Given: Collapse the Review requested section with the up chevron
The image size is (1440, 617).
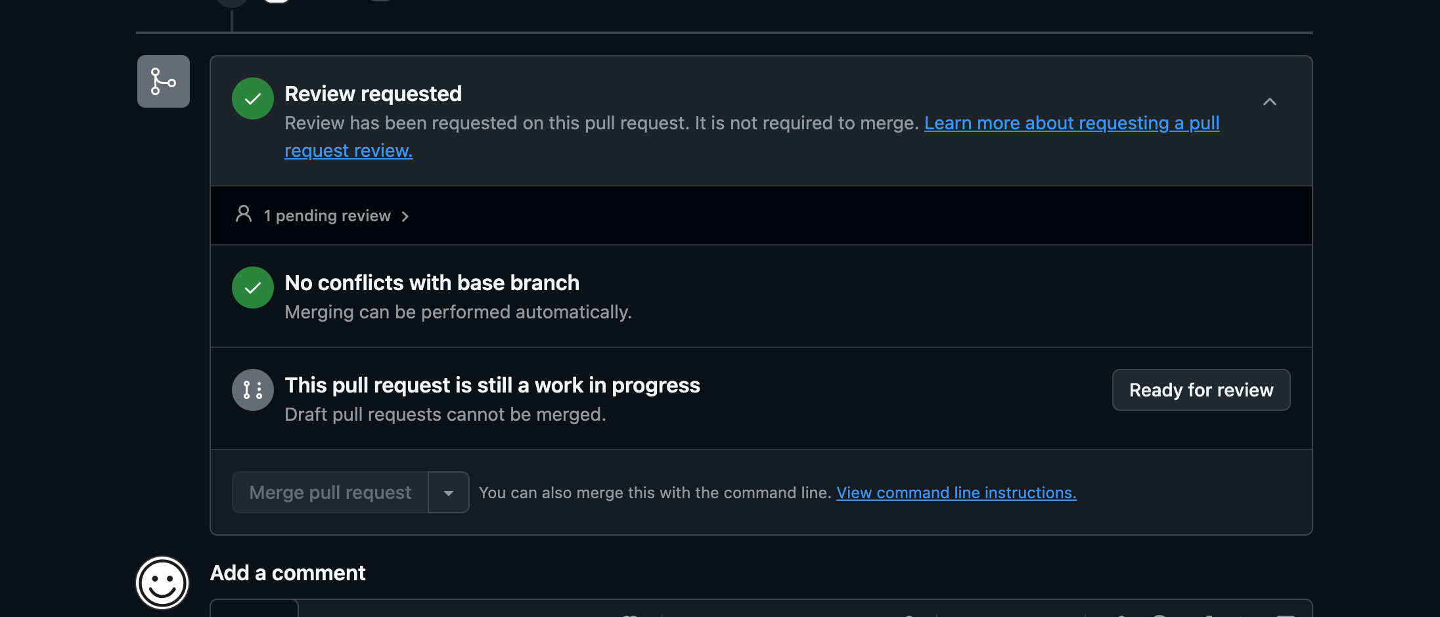Looking at the screenshot, I should point(1269,102).
